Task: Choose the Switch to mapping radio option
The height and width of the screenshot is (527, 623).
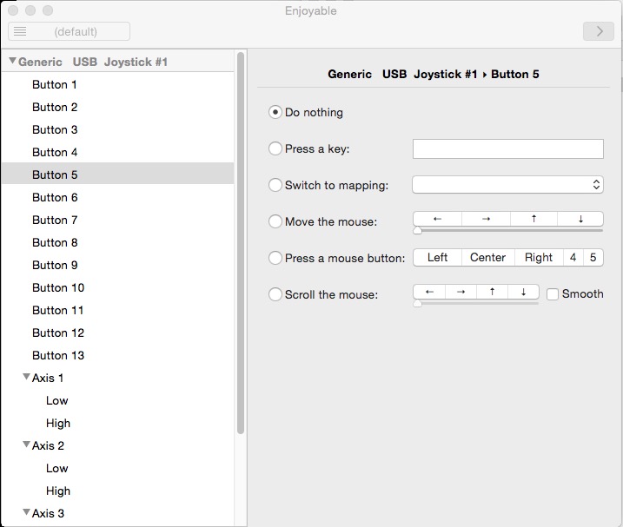Action: (275, 185)
